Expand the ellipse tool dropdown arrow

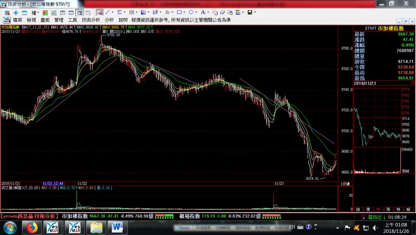click(x=196, y=12)
